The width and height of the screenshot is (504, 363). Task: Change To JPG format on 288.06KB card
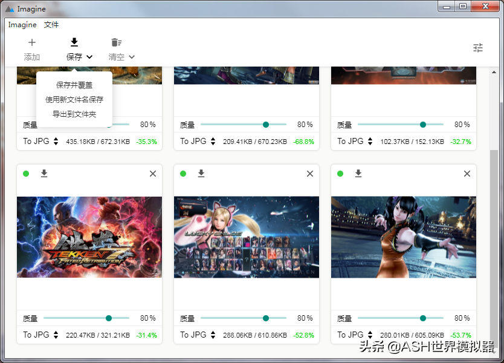[198, 335]
